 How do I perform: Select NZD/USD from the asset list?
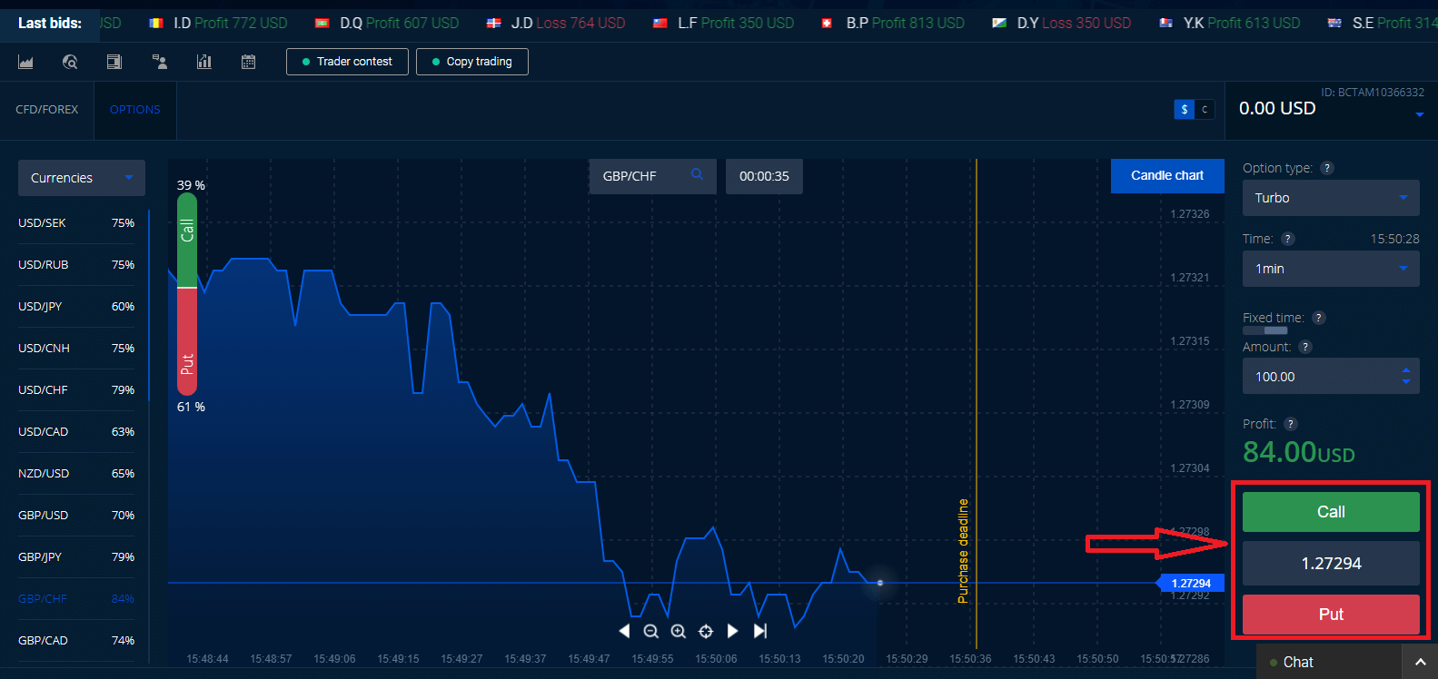pyautogui.click(x=76, y=473)
